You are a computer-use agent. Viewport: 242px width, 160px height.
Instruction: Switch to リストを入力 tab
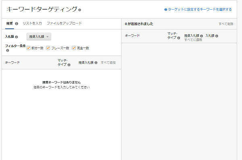click(x=32, y=23)
